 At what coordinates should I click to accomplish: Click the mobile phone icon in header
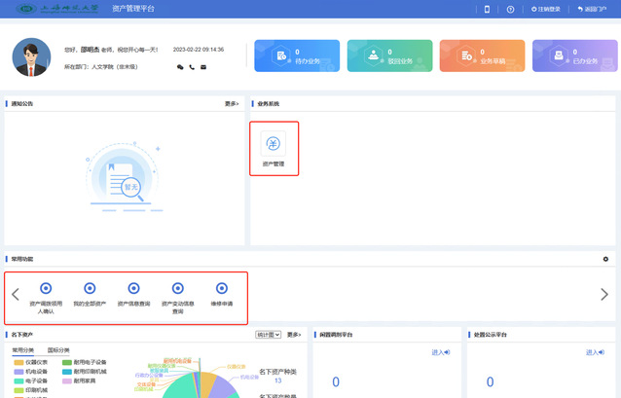(488, 9)
